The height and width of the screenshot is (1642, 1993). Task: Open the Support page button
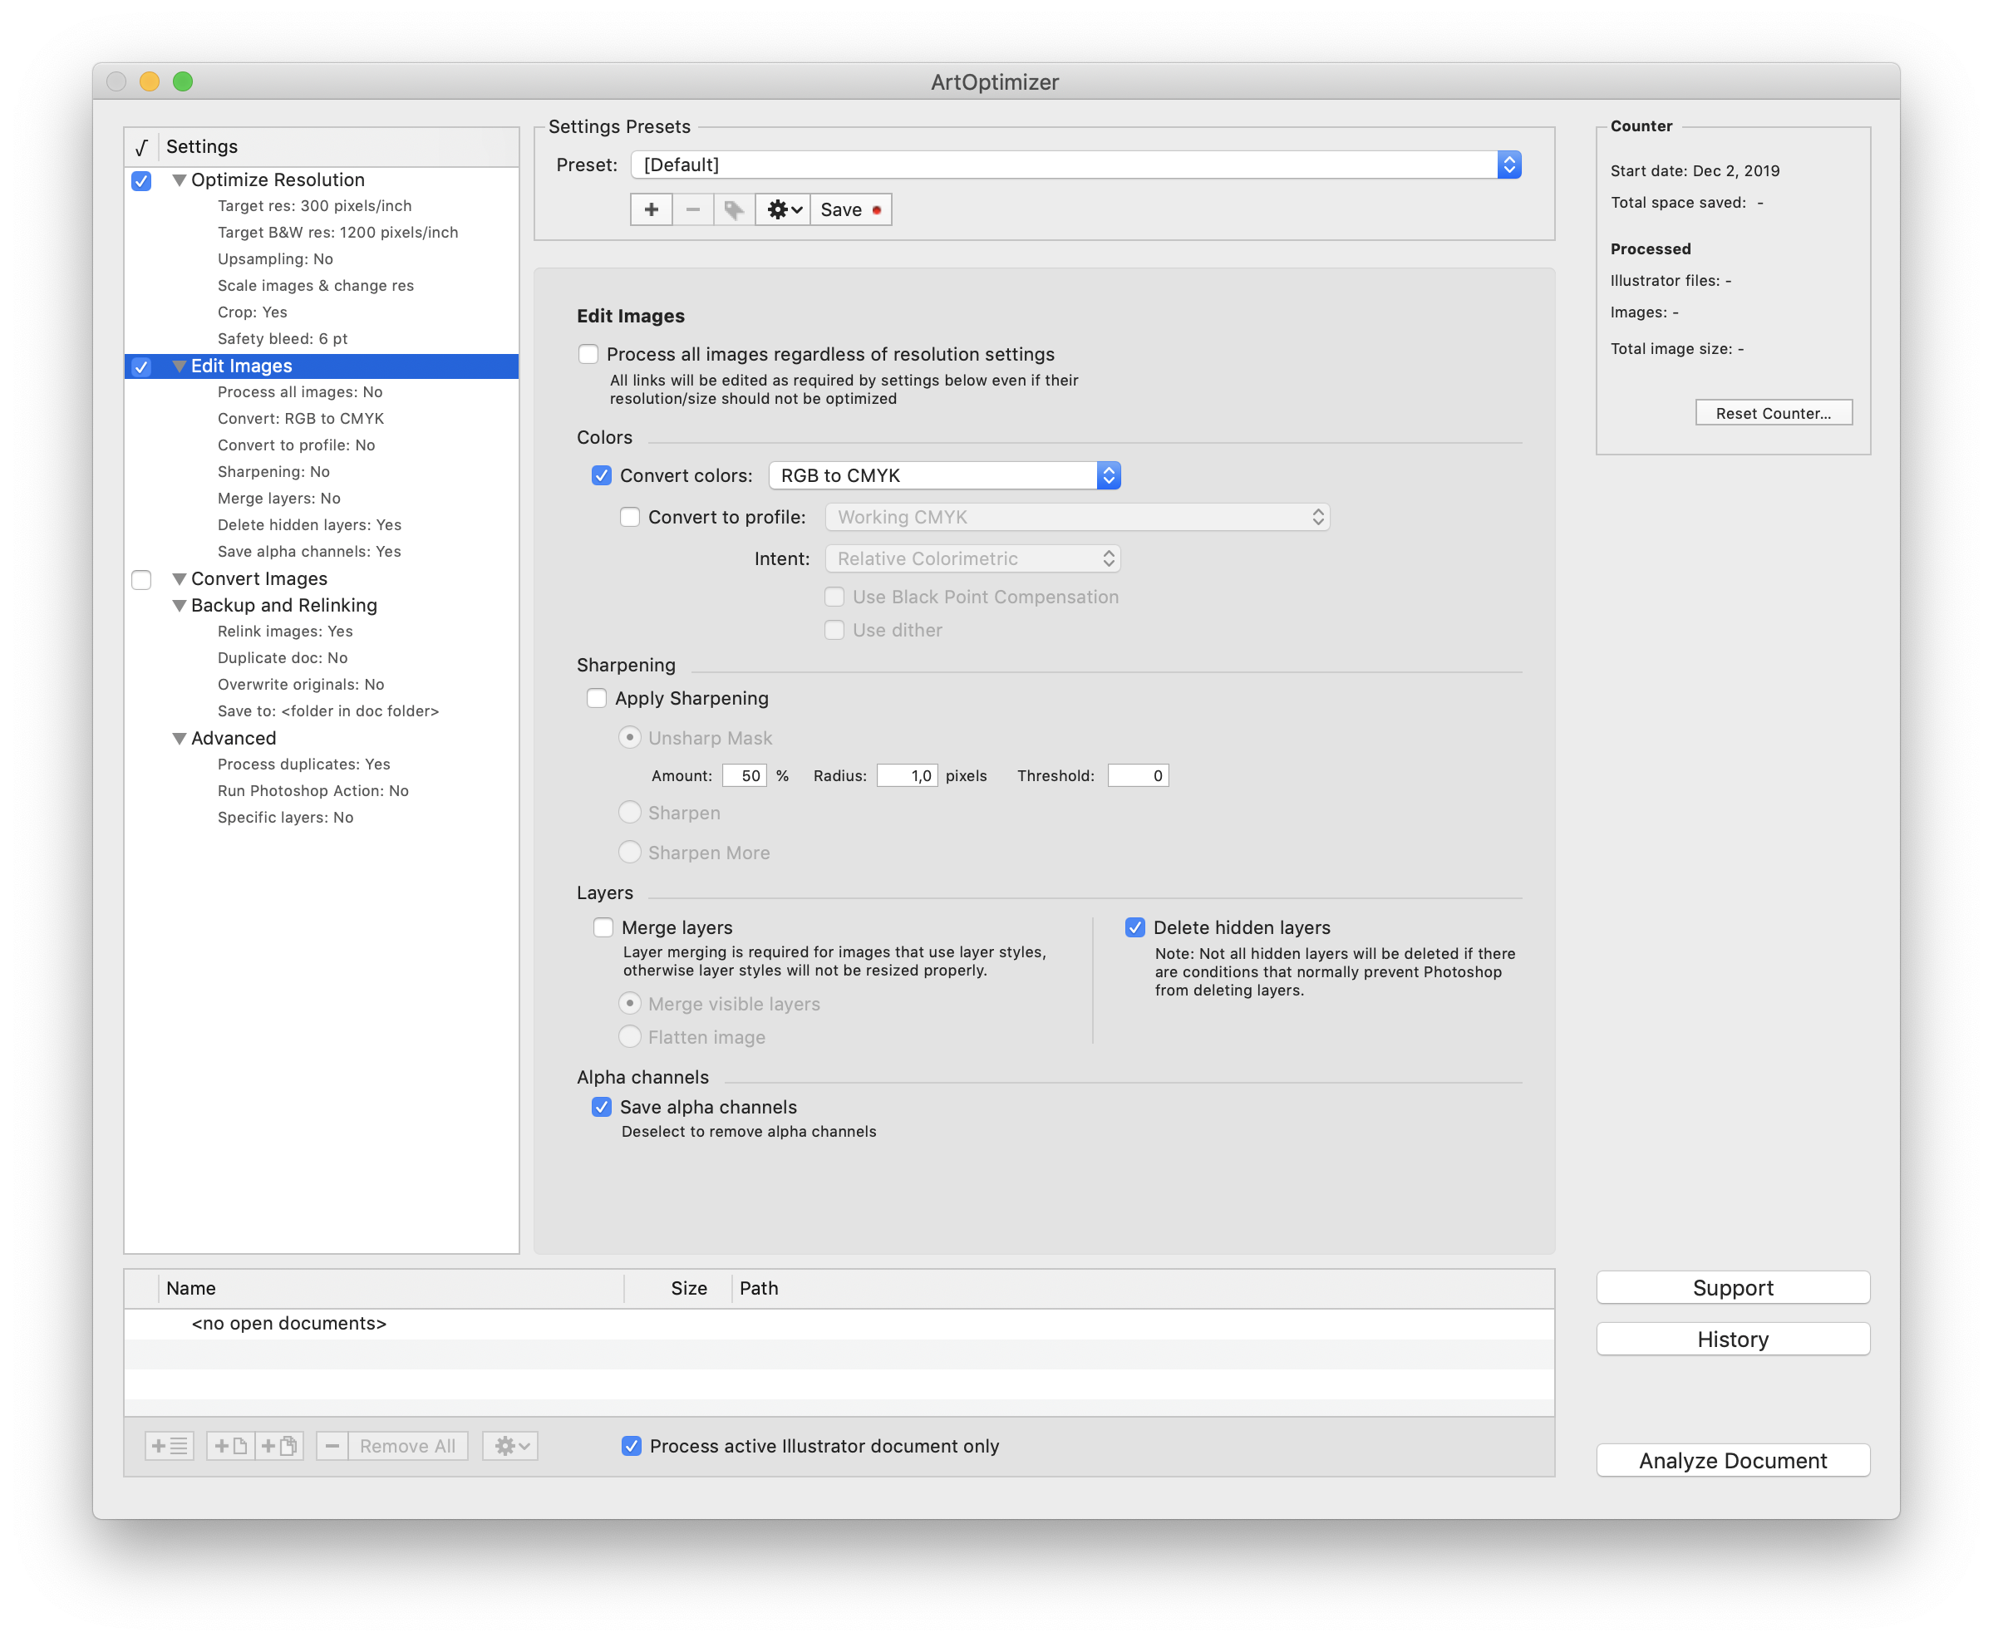pos(1733,1287)
